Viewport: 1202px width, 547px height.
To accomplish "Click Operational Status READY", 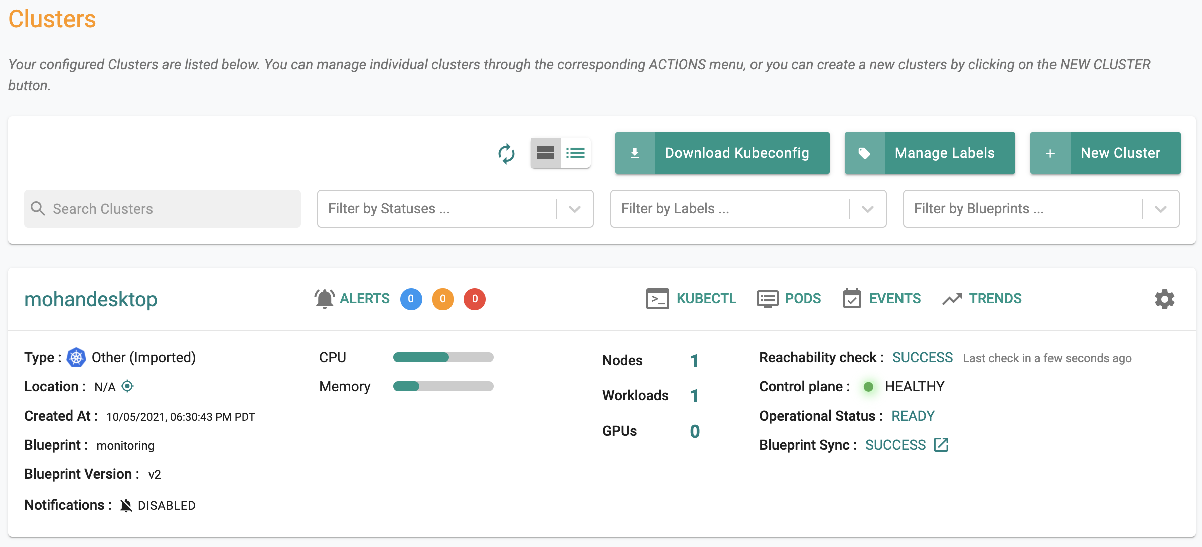I will (913, 416).
